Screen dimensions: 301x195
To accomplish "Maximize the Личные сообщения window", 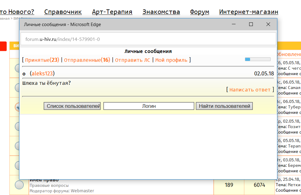I will [x=251, y=25].
